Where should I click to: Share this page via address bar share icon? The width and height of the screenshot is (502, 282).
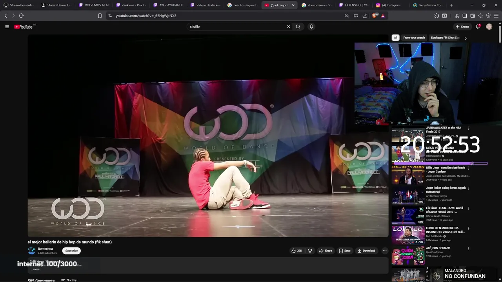[365, 16]
